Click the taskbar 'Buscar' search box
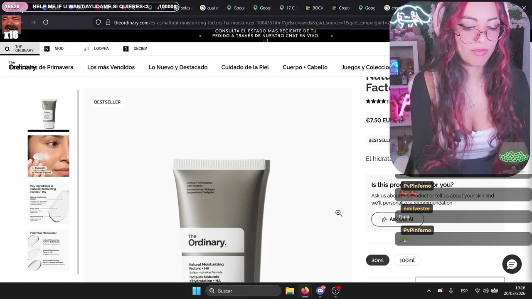 [x=244, y=291]
